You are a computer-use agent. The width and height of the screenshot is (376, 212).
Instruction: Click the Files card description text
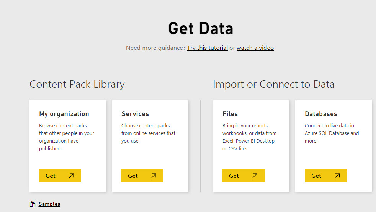(x=249, y=137)
